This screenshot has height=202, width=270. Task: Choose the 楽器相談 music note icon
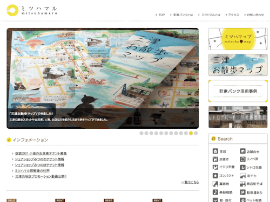point(215,192)
